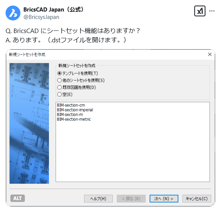This screenshot has width=221, height=209.
Task: Open the BricsCAD Japan（公式） account name
Action: point(53,10)
